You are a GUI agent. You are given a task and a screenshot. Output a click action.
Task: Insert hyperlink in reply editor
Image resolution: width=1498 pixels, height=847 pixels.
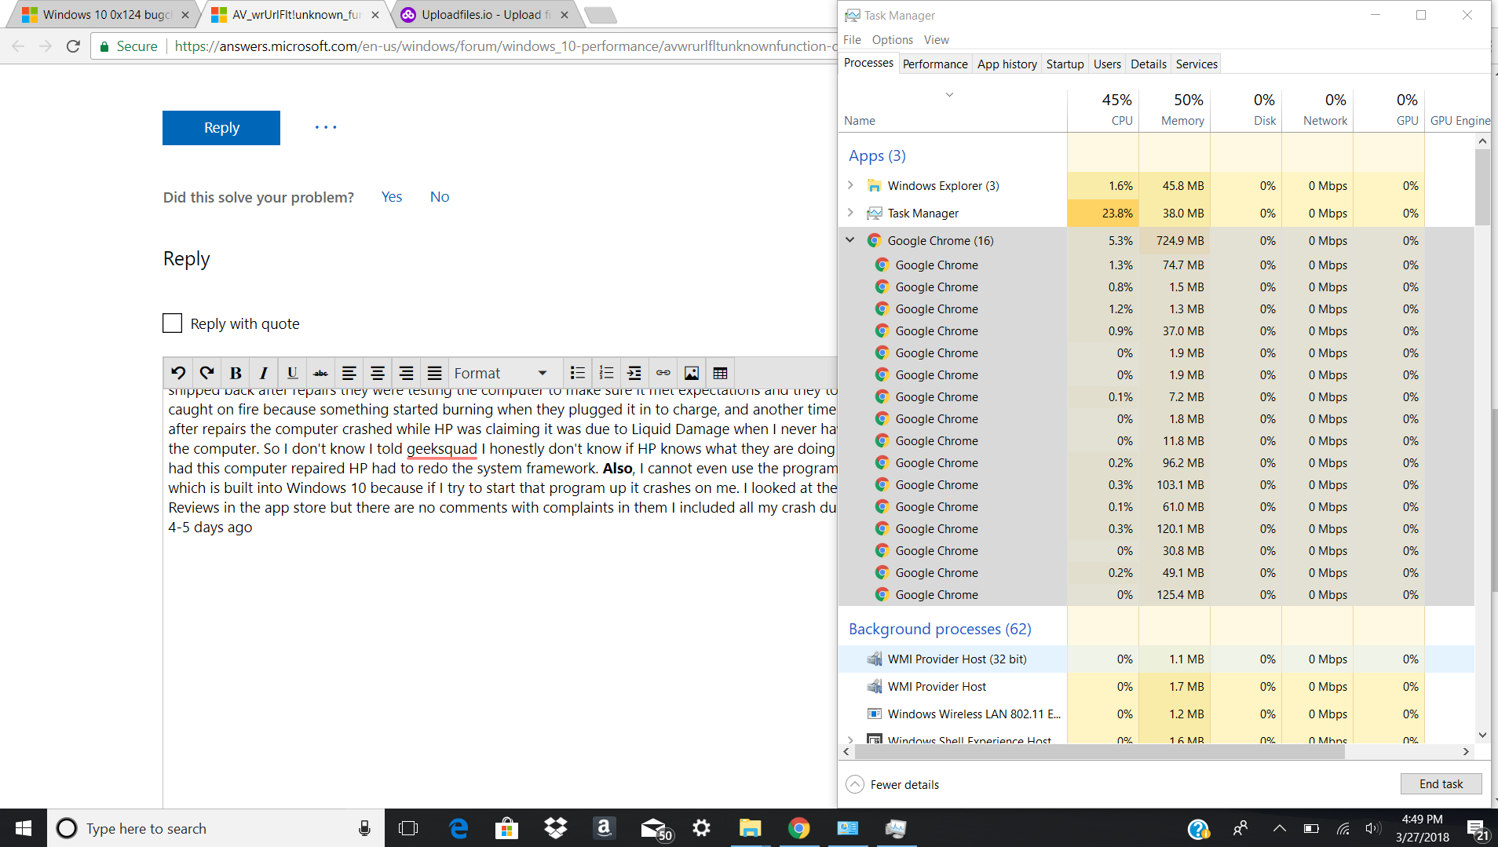coord(663,373)
